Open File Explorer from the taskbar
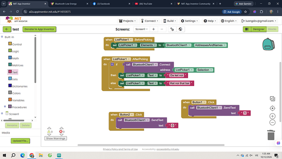This screenshot has height=159, width=282. pyautogui.click(x=40, y=155)
